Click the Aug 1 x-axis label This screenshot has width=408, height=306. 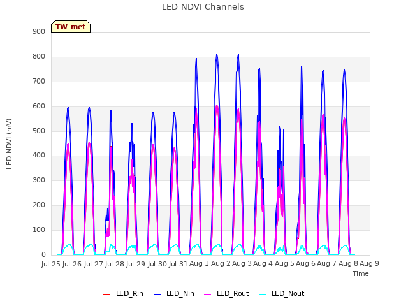(x=199, y=264)
